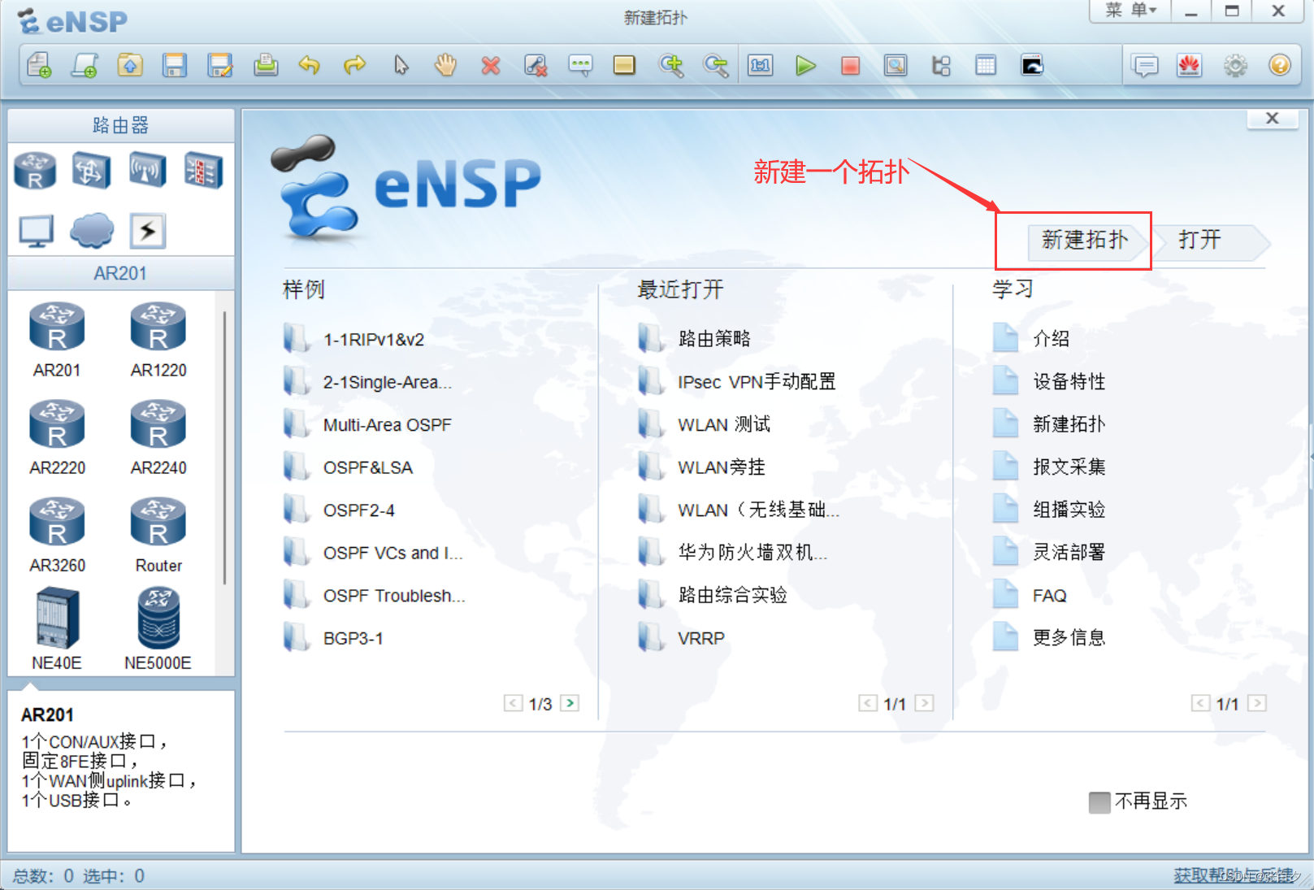1314x890 pixels.
Task: Click the zoom out magnifier icon
Action: coord(716,65)
